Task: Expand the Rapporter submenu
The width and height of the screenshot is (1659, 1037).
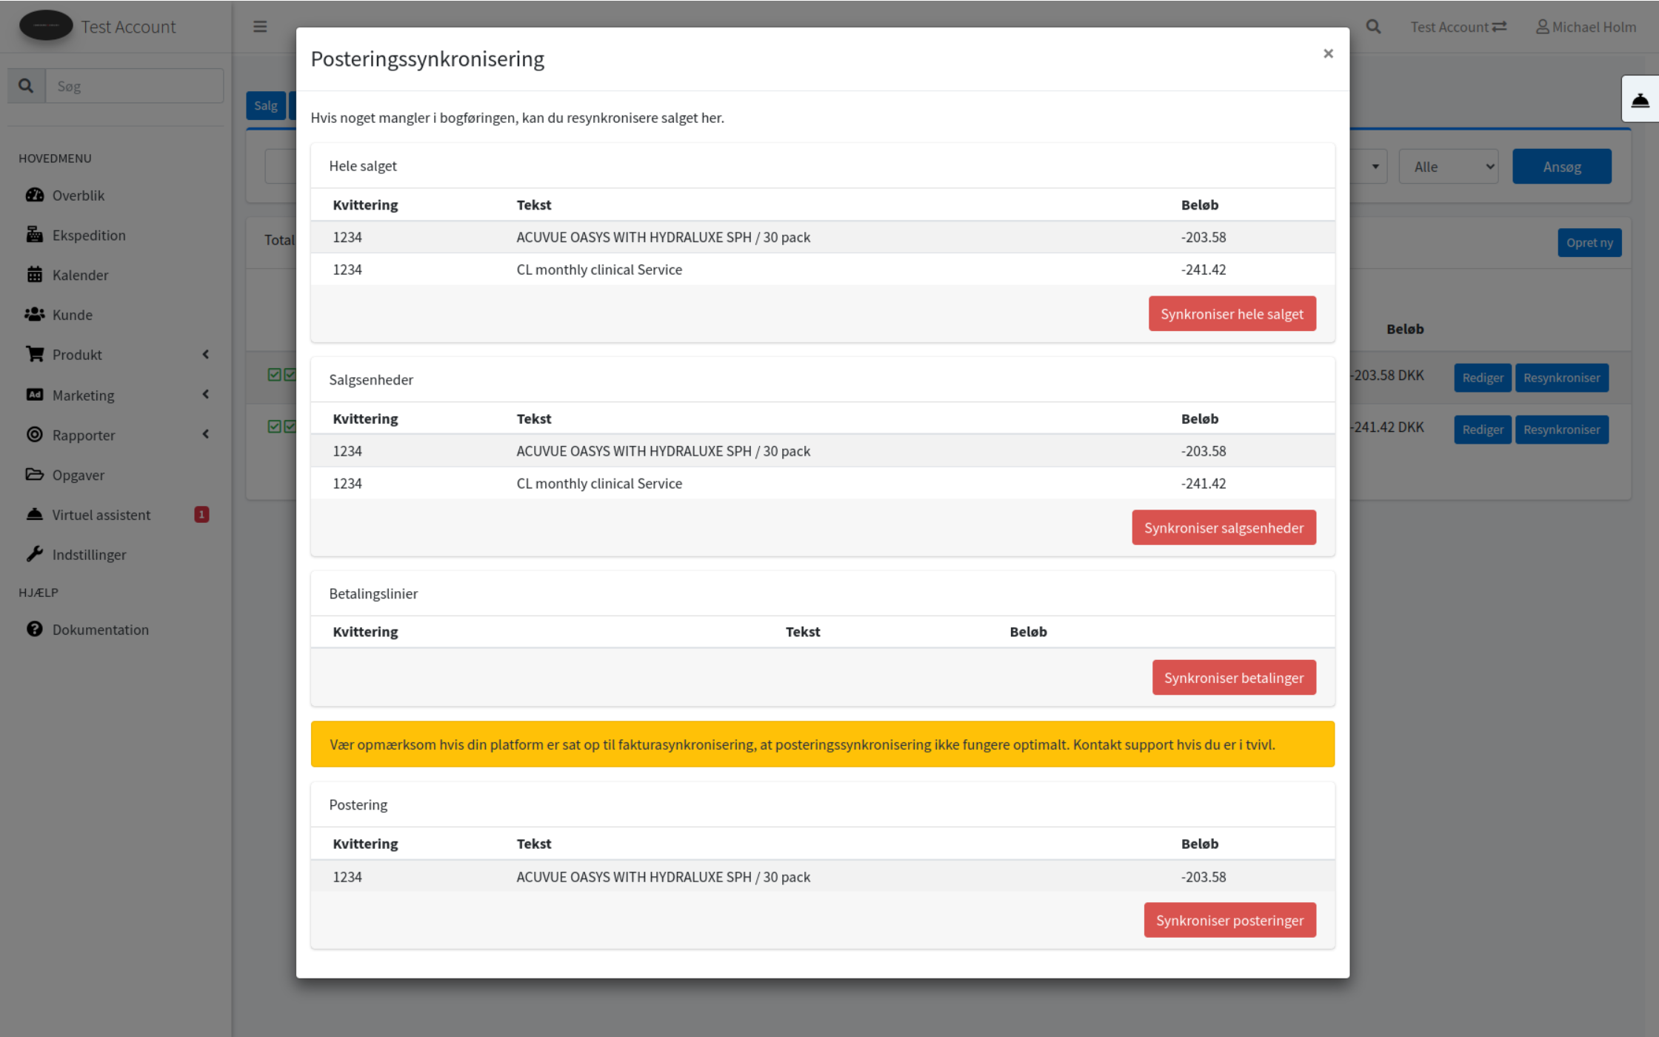Action: click(206, 435)
